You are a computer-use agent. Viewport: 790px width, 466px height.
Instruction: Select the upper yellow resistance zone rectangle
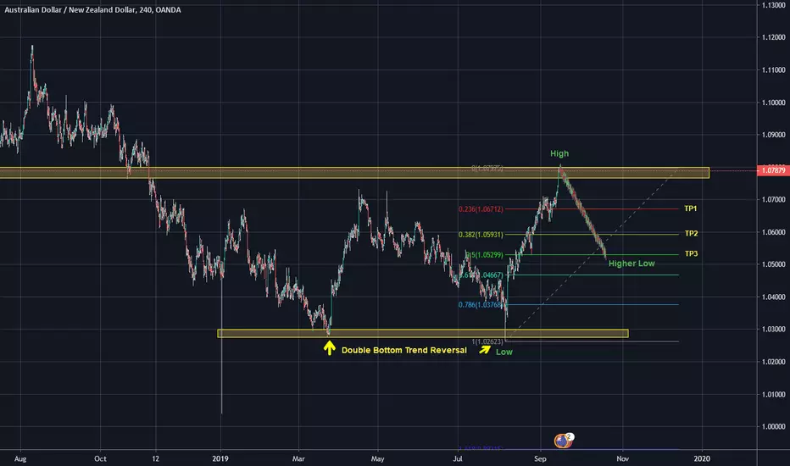tap(354, 173)
